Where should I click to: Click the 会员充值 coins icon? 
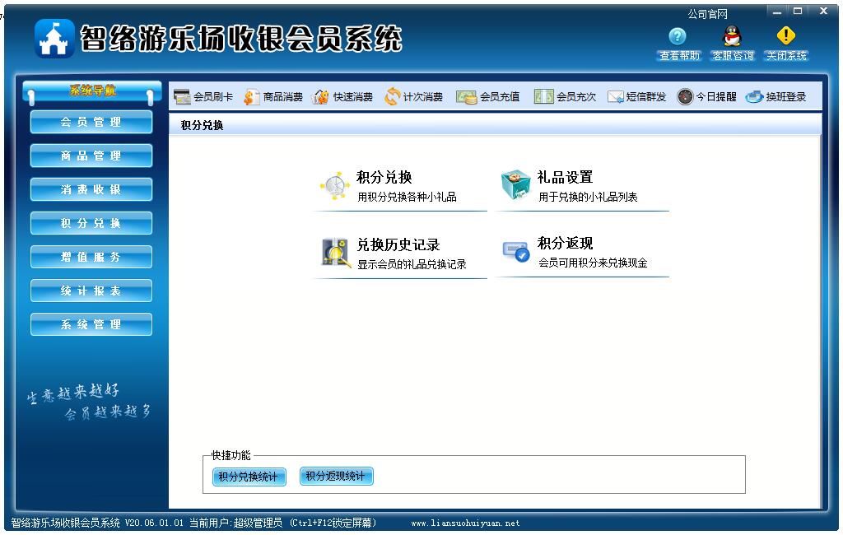466,97
